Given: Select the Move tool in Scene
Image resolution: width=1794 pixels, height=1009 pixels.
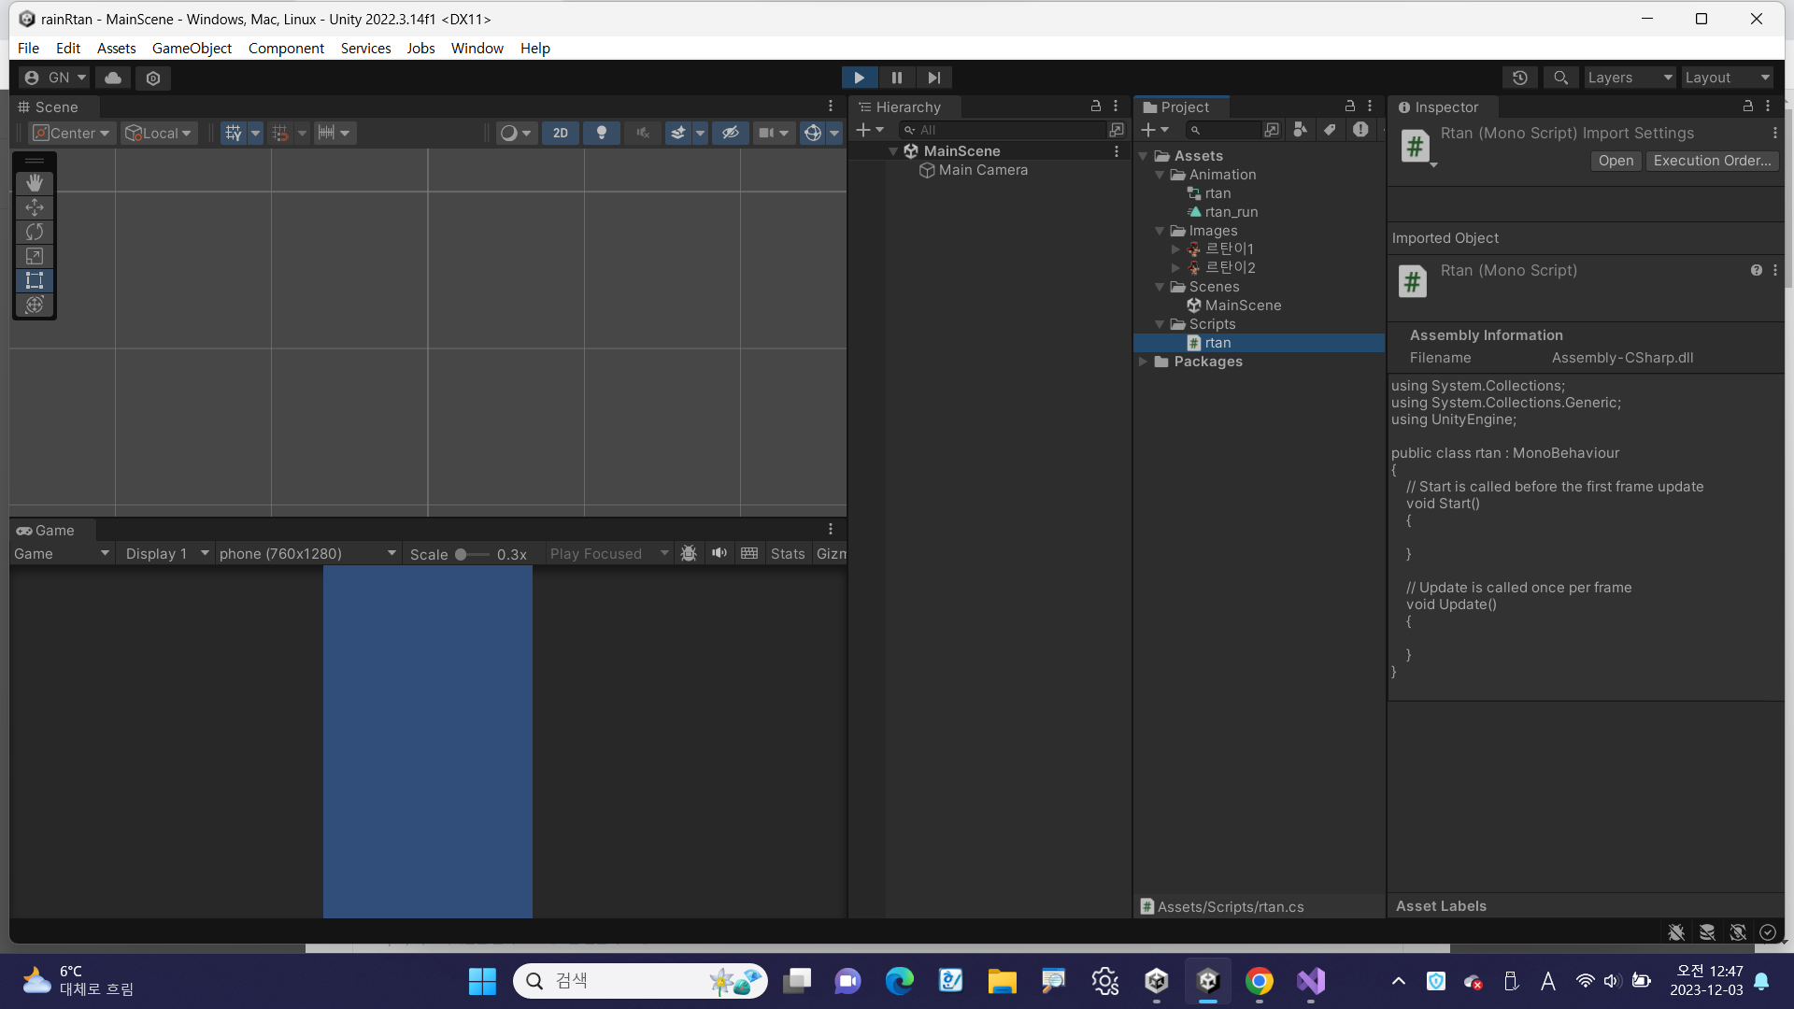Looking at the screenshot, I should pyautogui.click(x=35, y=207).
